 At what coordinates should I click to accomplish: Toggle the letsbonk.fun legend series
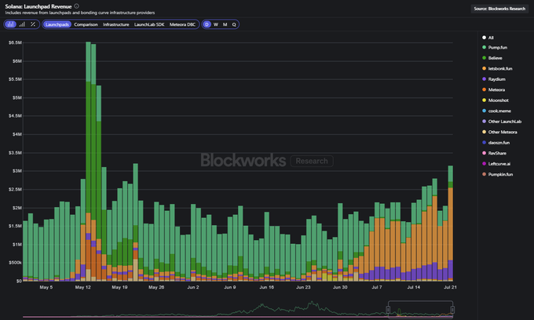(x=502, y=69)
